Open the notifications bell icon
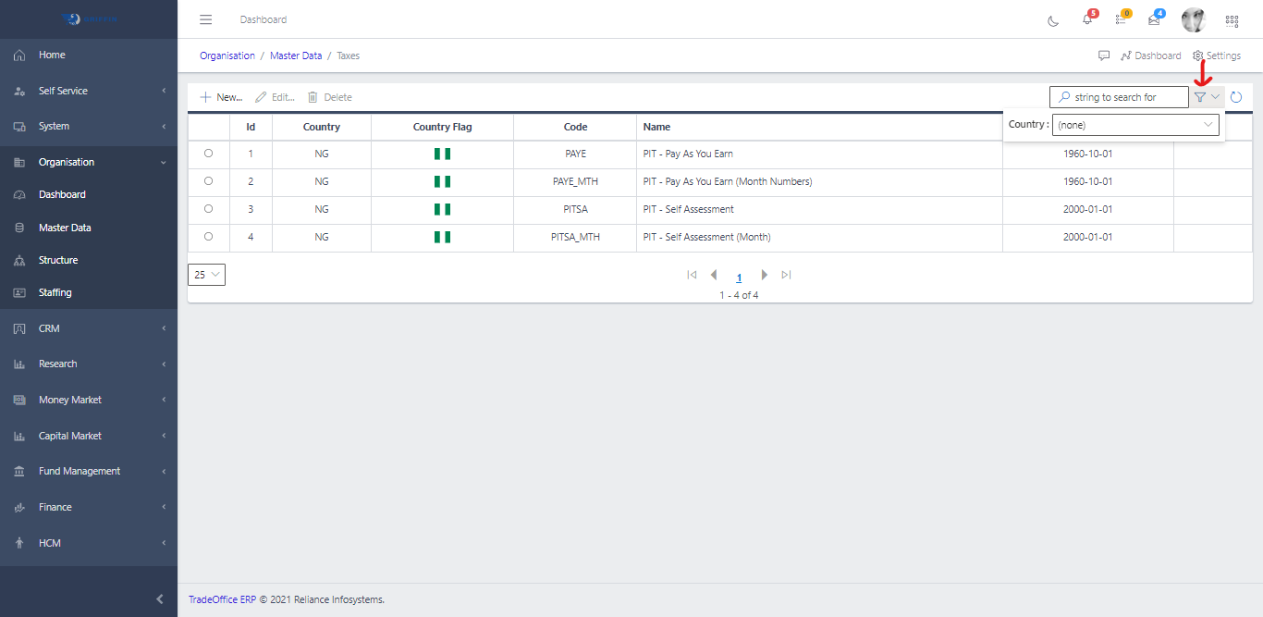 point(1087,19)
